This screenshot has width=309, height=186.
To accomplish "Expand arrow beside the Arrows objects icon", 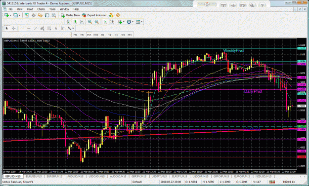I will click(73, 29).
